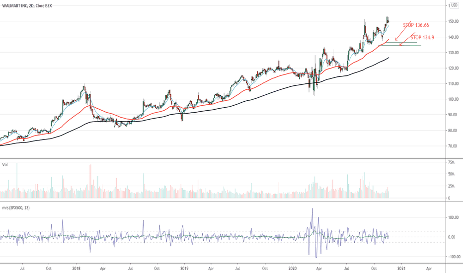Click the 0.00 label on mrs axis
463x273 pixels.
pos(452,237)
